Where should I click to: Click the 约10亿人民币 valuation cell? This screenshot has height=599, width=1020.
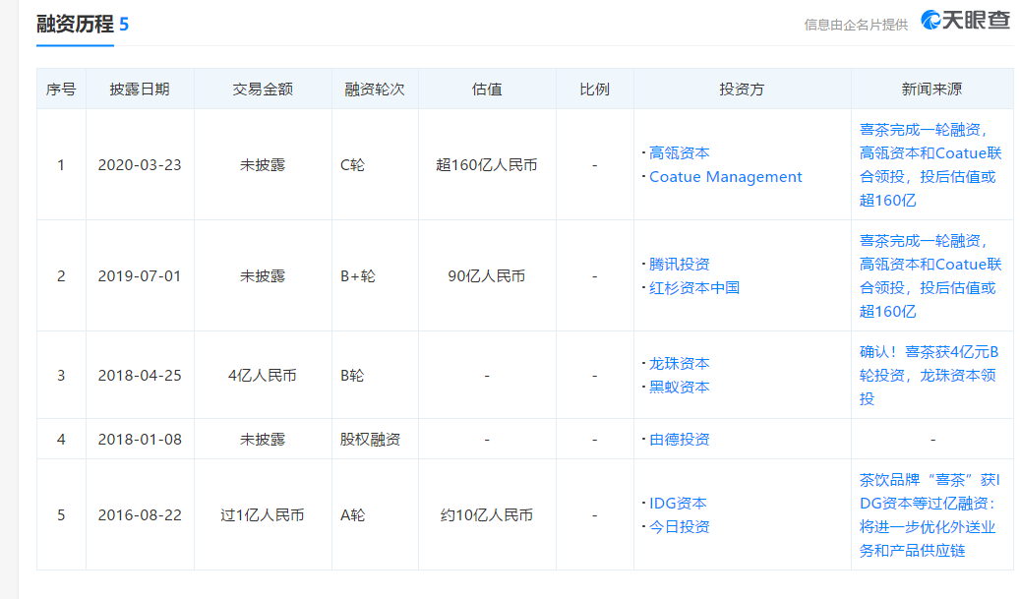(x=487, y=515)
